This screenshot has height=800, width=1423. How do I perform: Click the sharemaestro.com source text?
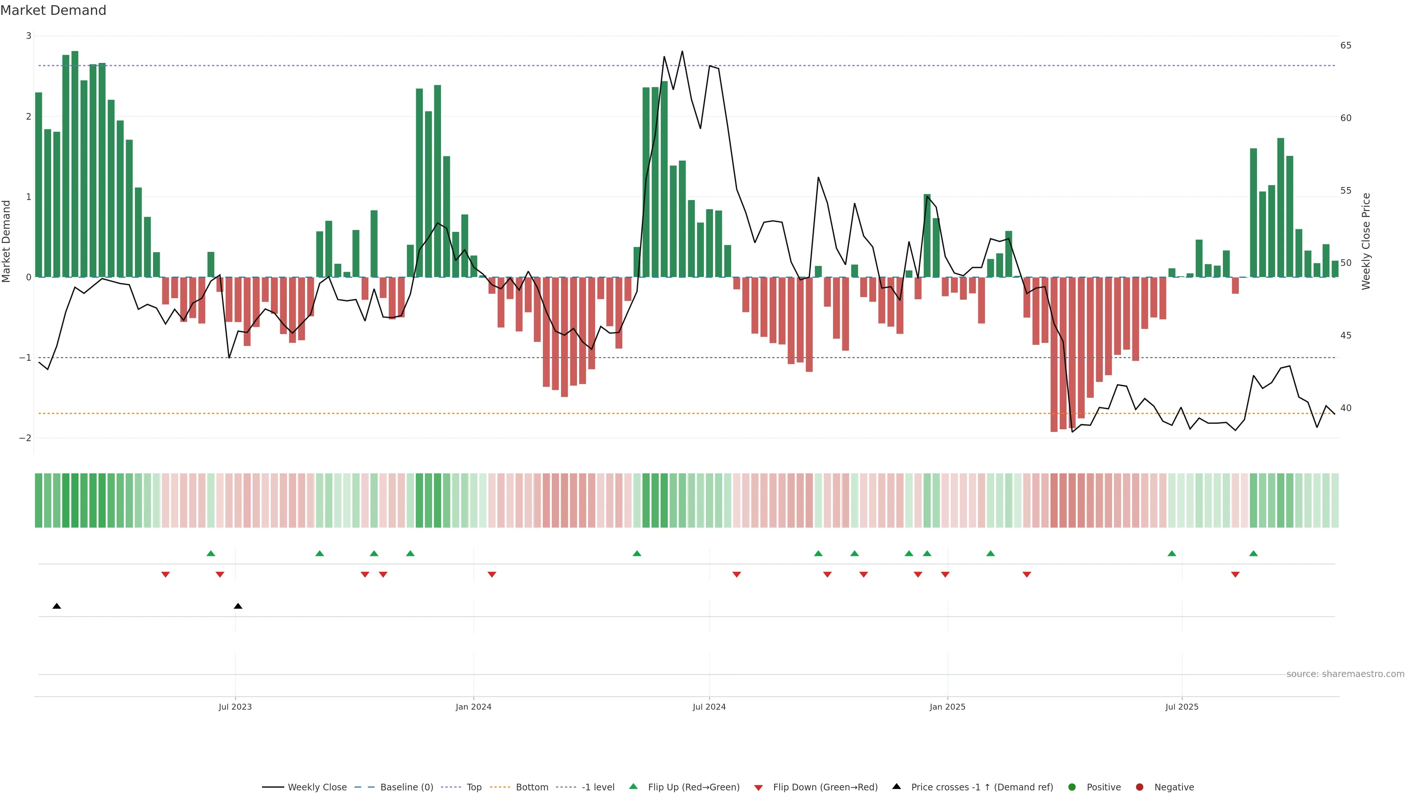pyautogui.click(x=1345, y=674)
